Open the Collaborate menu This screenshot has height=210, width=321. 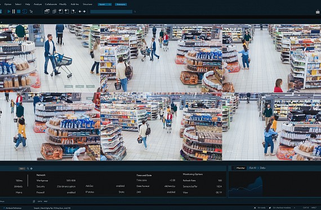(x=51, y=5)
